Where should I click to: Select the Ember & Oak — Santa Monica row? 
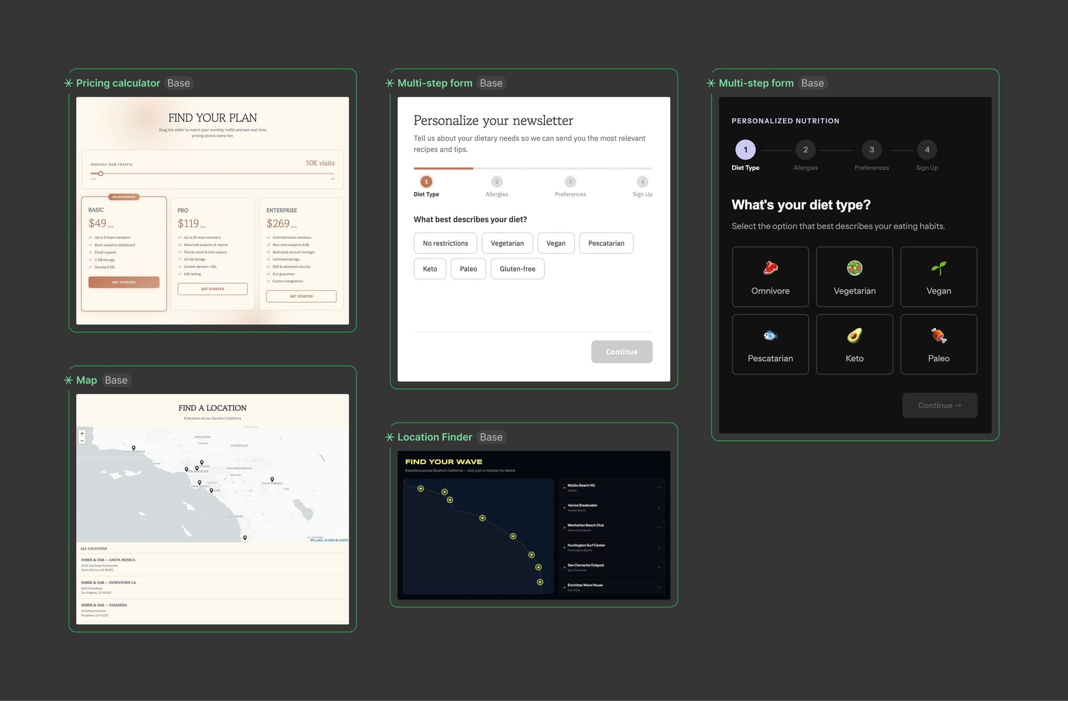(x=213, y=565)
